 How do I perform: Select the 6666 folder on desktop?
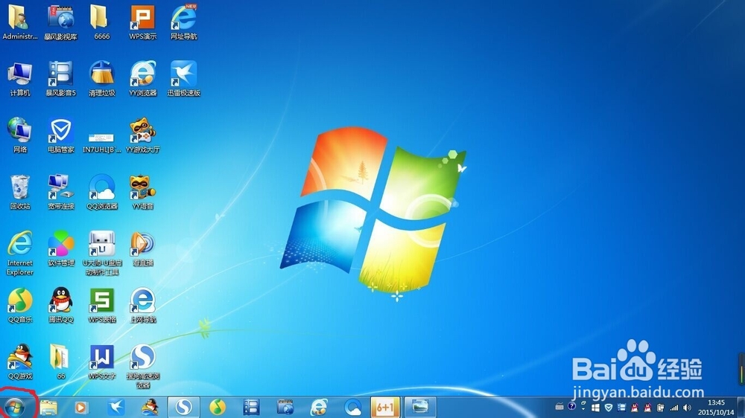(101, 22)
